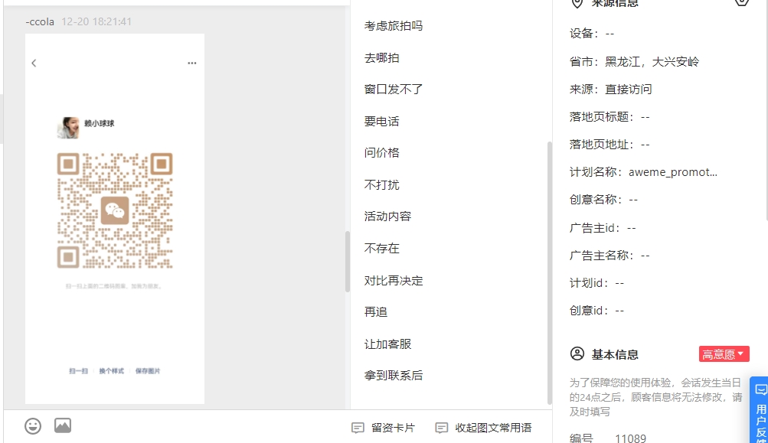Viewport: 768px width, 443px height.
Task: Click the WeChat logo inside the QR code
Action: 115,210
